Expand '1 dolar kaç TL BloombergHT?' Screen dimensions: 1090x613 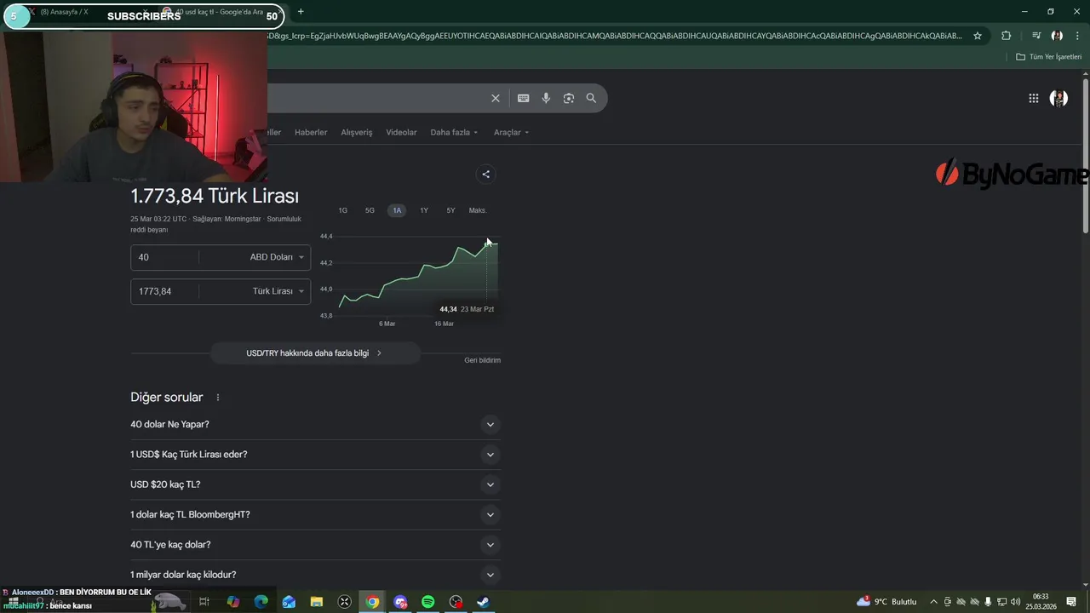point(315,514)
